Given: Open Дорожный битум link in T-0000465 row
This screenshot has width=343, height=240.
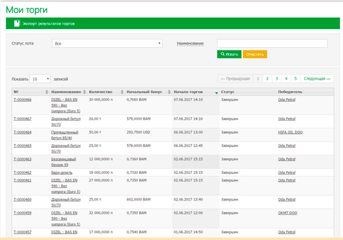Looking at the screenshot, I should tap(66, 148).
